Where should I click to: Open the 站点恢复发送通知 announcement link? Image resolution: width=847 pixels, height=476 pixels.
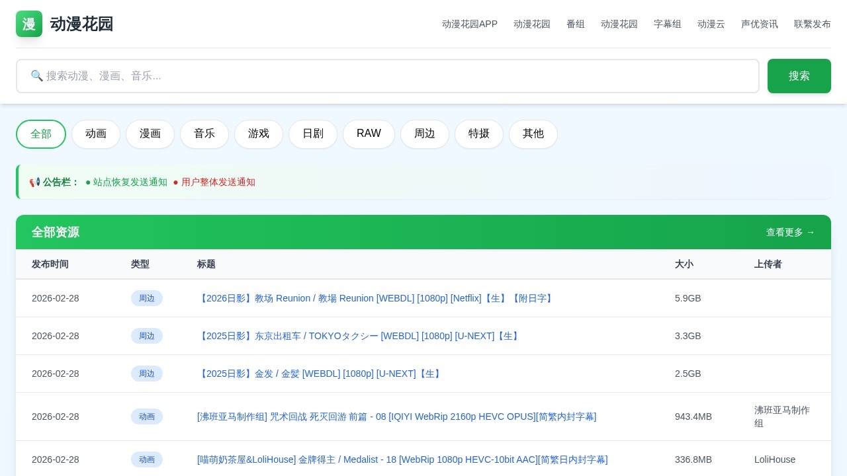click(130, 182)
